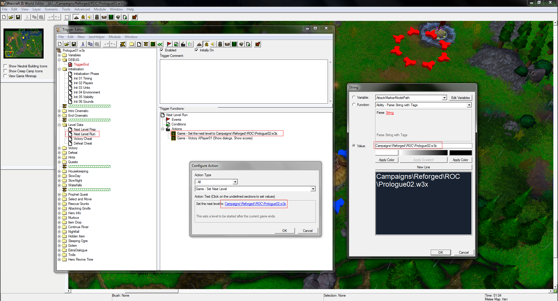Viewport: 558px width, 301px height.
Task: Click Edit Variables button
Action: point(460,98)
